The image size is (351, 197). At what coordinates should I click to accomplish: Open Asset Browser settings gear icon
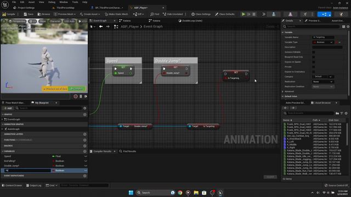pyautogui.click(x=346, y=113)
